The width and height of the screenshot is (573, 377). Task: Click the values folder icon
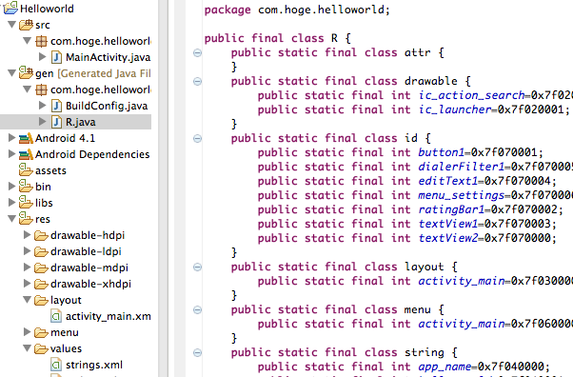(x=41, y=348)
